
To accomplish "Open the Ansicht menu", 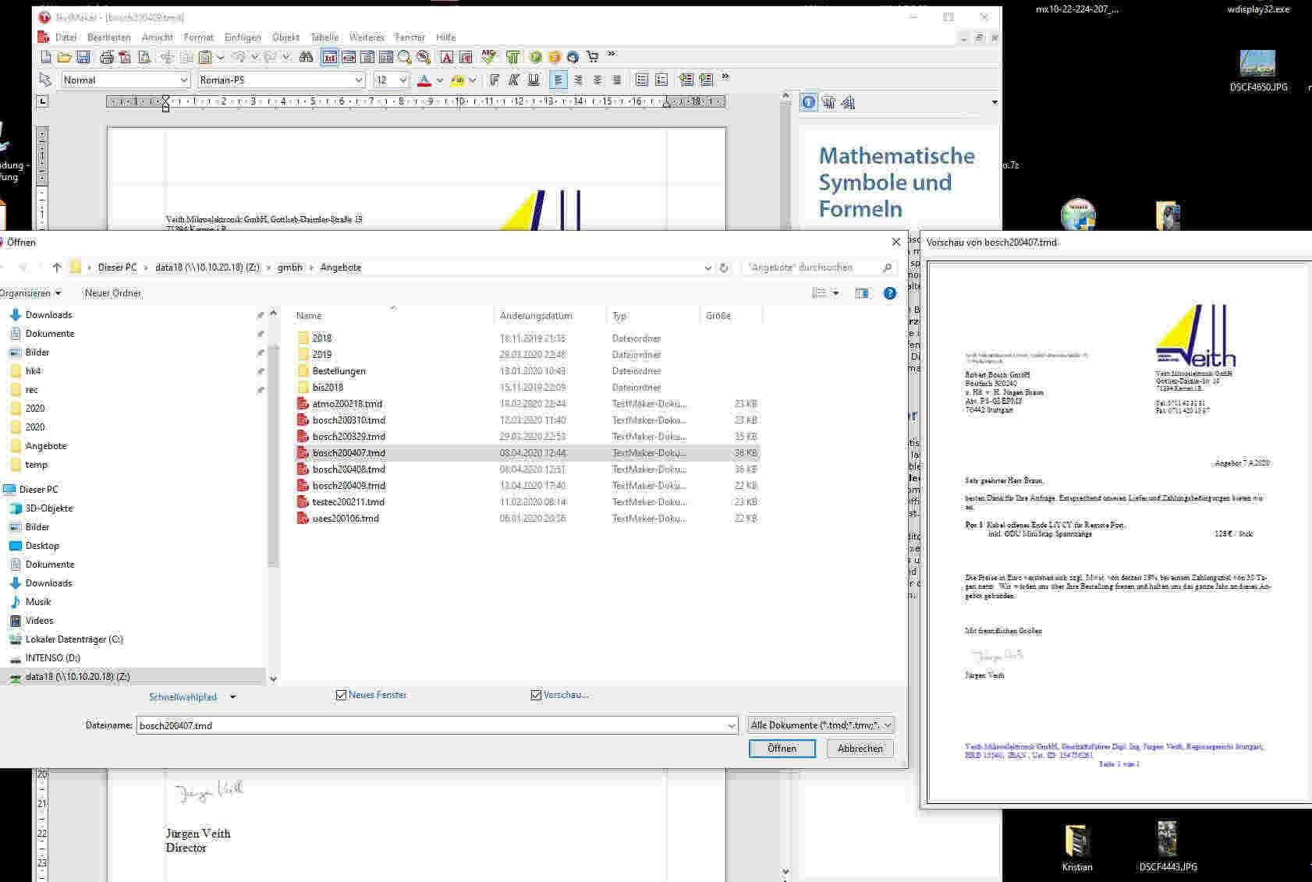I will (157, 37).
